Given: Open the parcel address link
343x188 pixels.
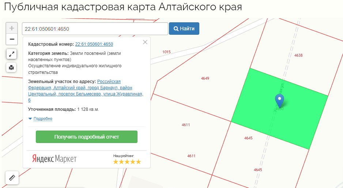Looking at the screenshot, I should [86, 91].
